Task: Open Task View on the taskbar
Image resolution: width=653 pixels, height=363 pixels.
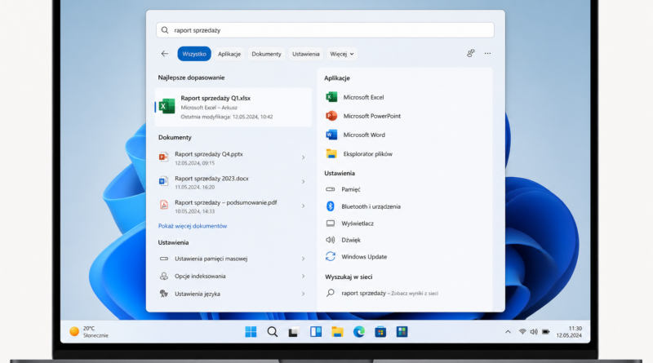Action: click(294, 332)
